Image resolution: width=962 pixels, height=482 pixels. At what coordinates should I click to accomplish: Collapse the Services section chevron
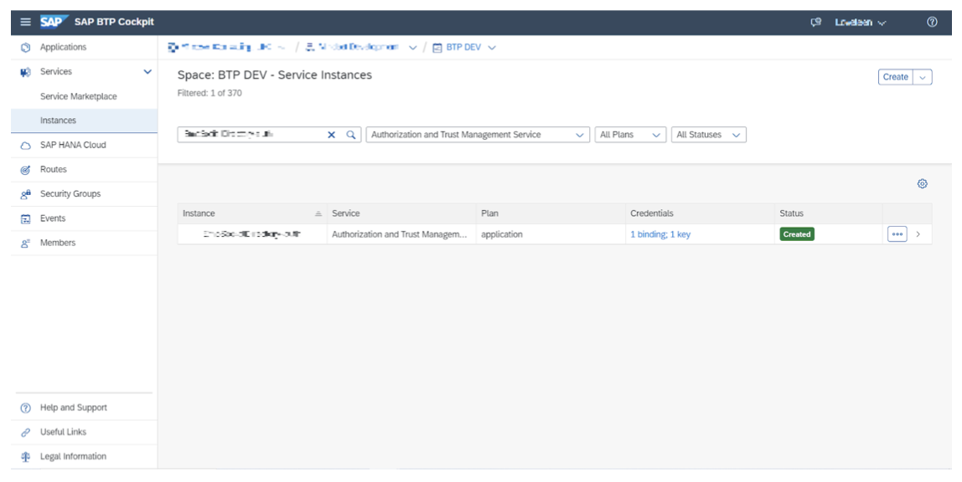(147, 72)
